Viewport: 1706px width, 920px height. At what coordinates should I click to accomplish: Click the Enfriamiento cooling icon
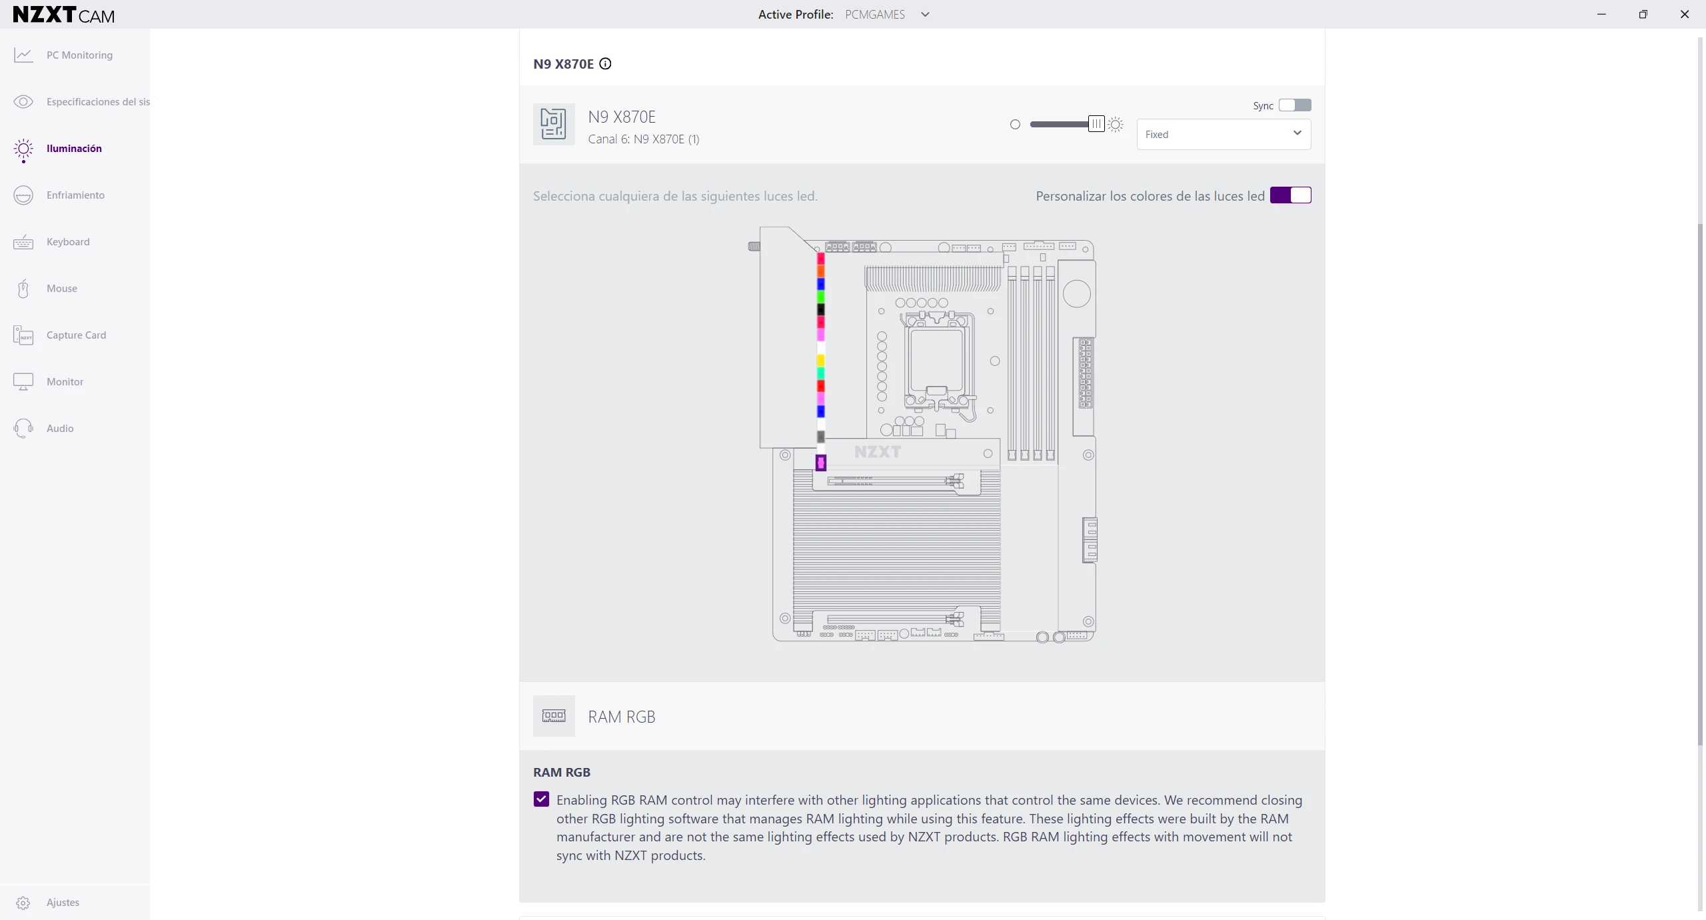[x=23, y=195]
